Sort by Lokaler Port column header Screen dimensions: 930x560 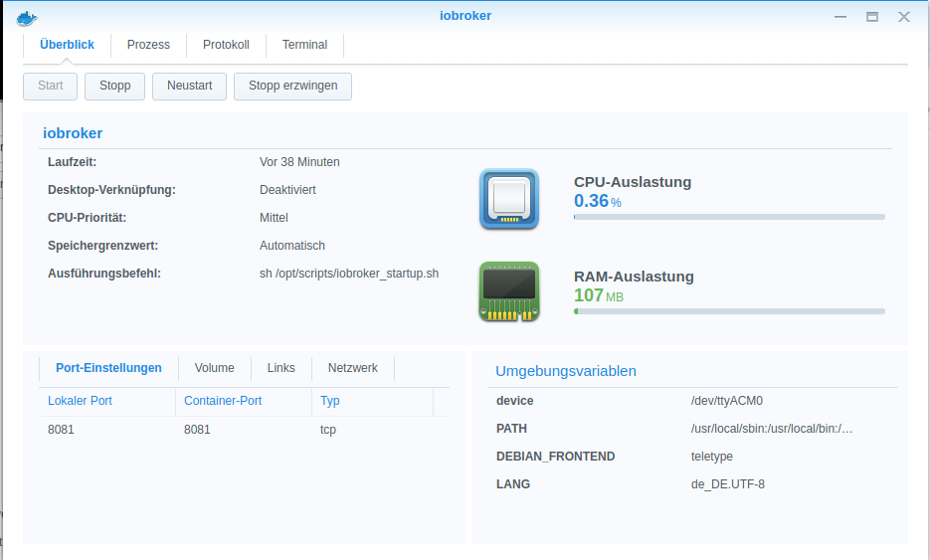click(x=107, y=401)
